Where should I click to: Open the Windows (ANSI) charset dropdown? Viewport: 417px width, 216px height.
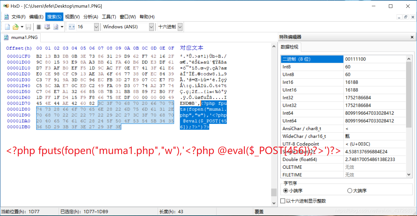pos(151,27)
